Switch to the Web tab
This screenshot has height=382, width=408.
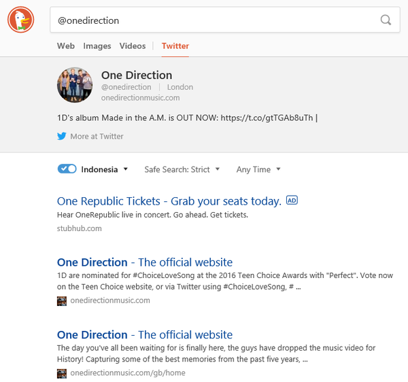click(x=66, y=46)
